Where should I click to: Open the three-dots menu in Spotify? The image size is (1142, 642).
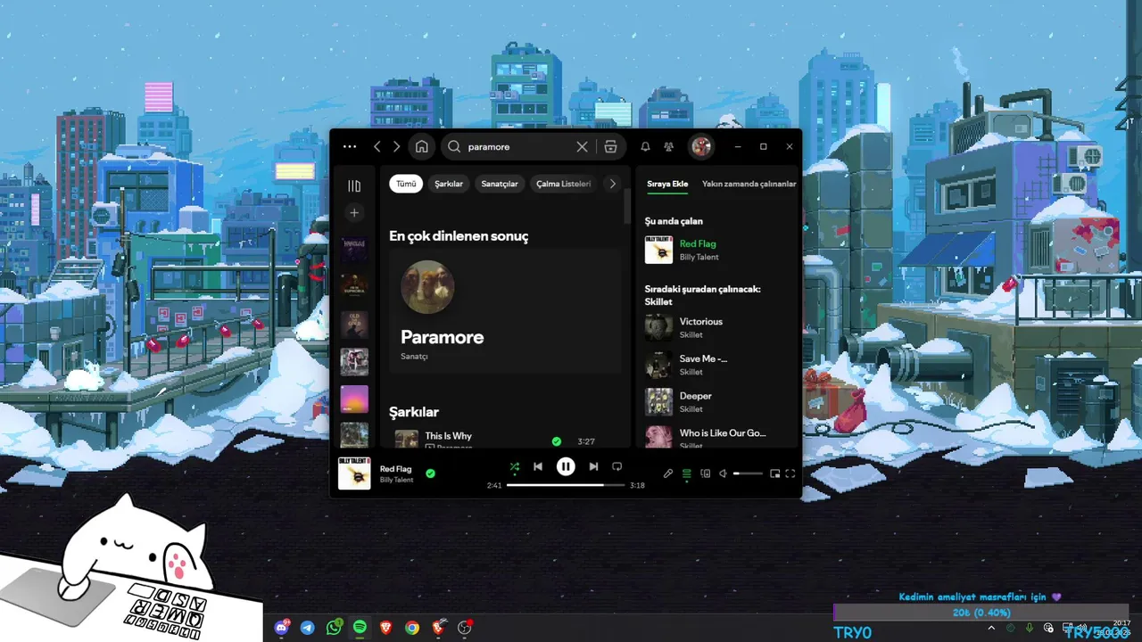(x=350, y=147)
